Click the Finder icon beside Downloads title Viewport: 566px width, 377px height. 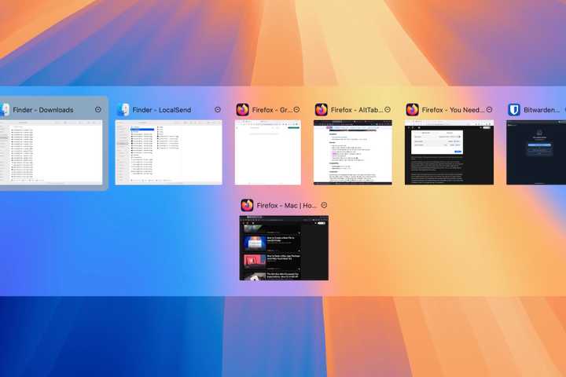point(4,110)
